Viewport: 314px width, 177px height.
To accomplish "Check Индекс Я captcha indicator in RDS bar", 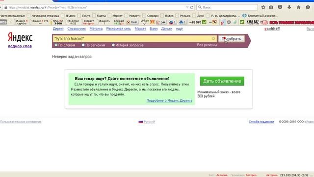I will point(22,22).
